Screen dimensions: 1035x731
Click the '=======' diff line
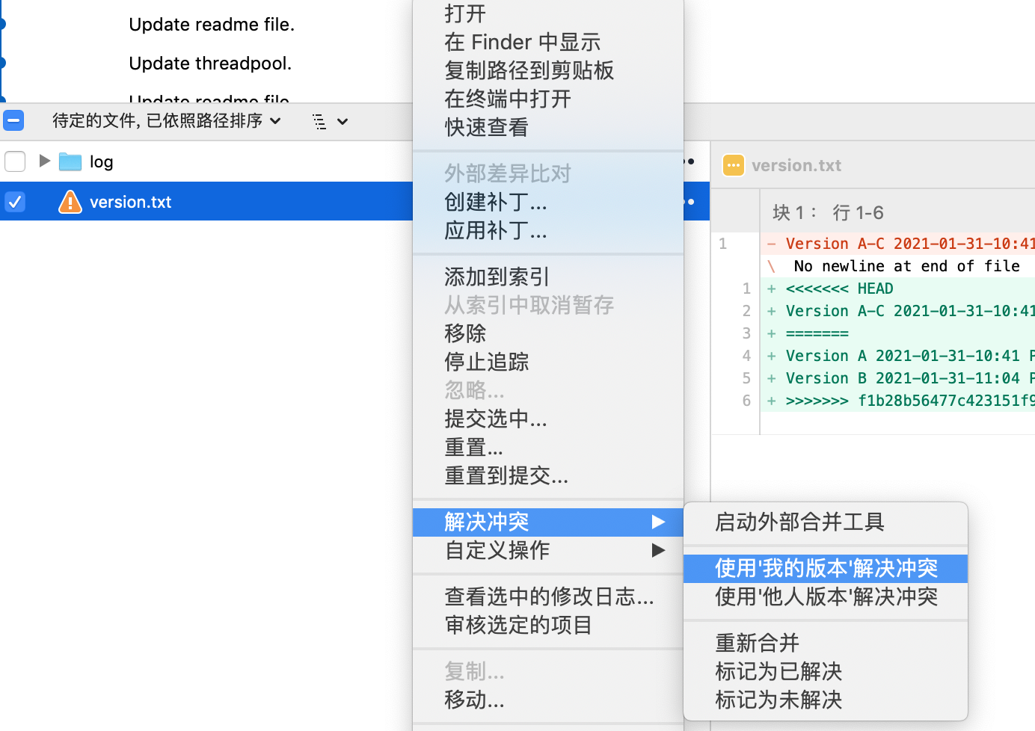tap(897, 333)
